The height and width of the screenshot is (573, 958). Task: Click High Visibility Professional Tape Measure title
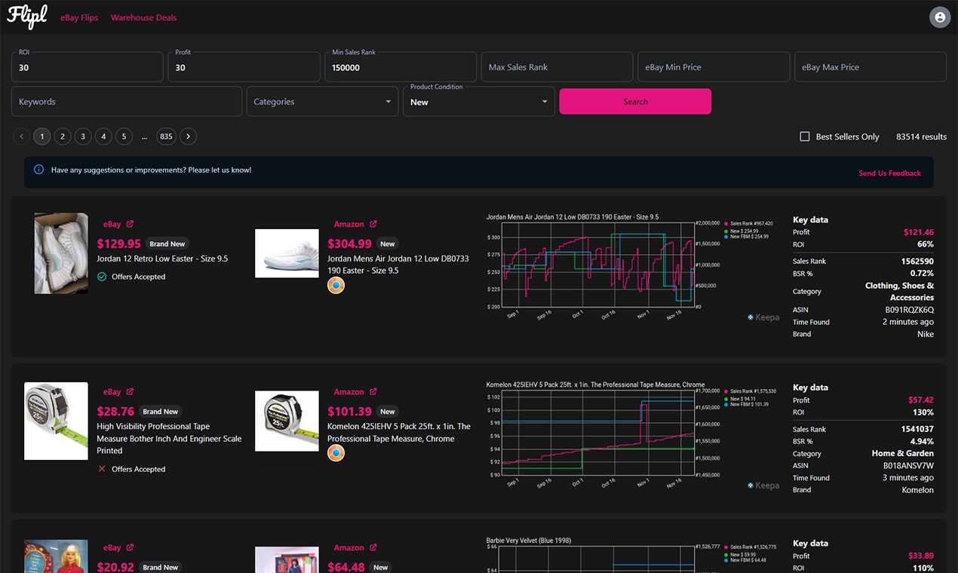(x=169, y=438)
